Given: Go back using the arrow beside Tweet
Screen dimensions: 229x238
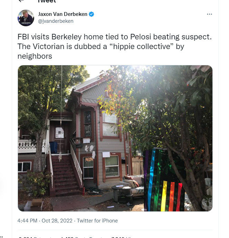Looking at the screenshot, I should [x=21, y=1].
